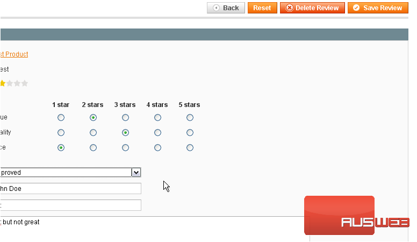This screenshot has width=417, height=242.
Task: Select 1 star in the Quality row
Action: pos(61,132)
